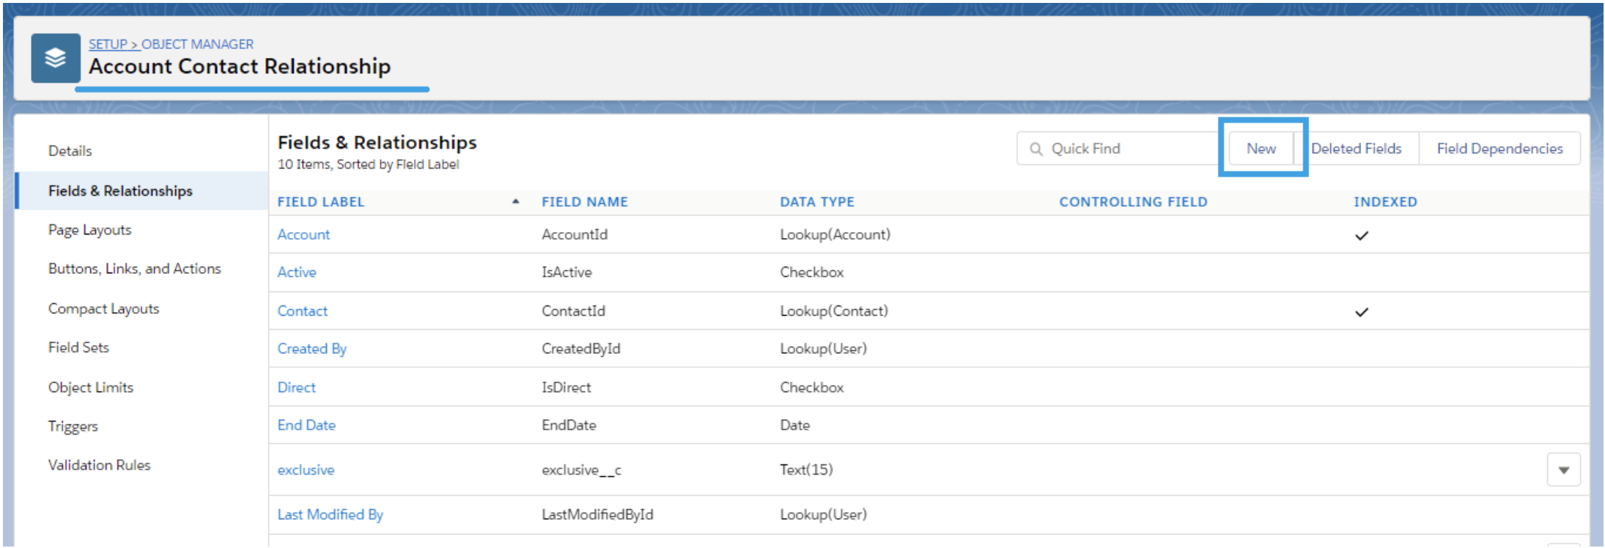The image size is (1605, 548).
Task: Open the Details sidebar item
Action: (x=70, y=151)
